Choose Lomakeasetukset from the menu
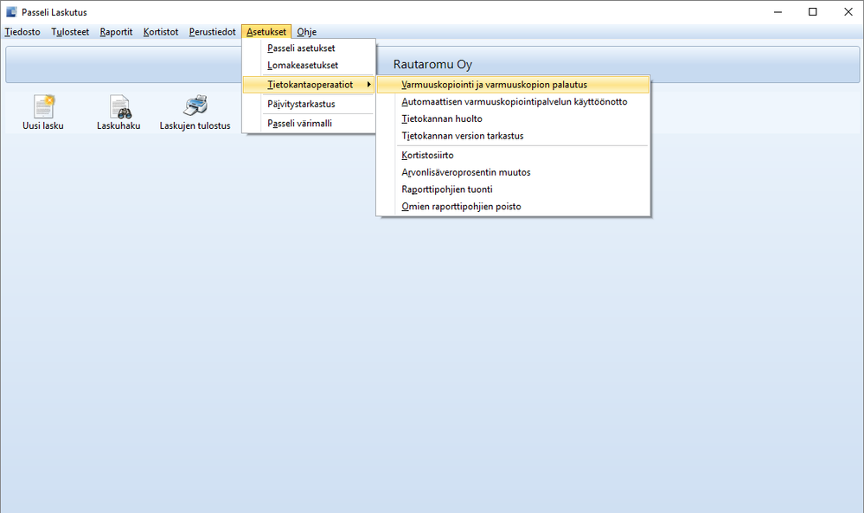Screen dimensions: 864x513 click(309, 65)
